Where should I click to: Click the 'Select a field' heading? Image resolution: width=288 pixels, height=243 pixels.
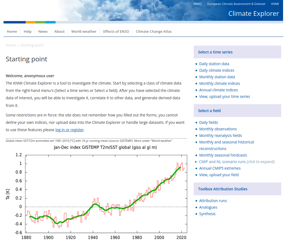pos(209,111)
